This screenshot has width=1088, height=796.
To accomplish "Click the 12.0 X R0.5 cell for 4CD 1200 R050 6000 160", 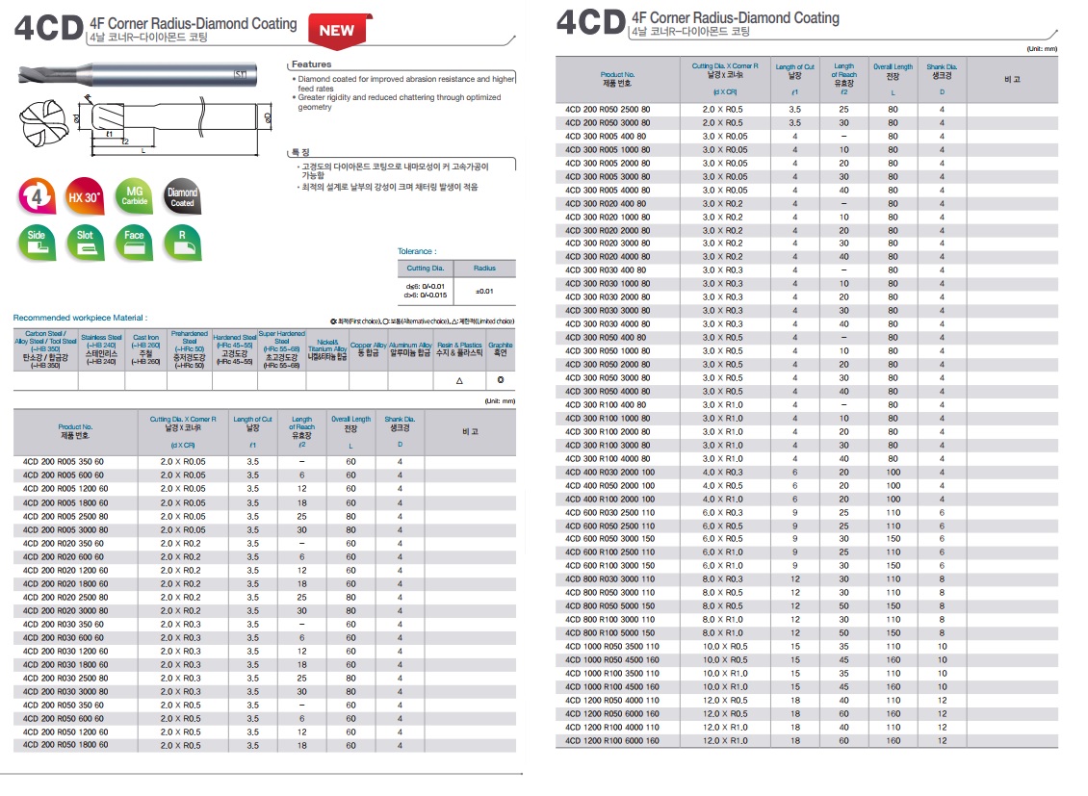I will [725, 713].
